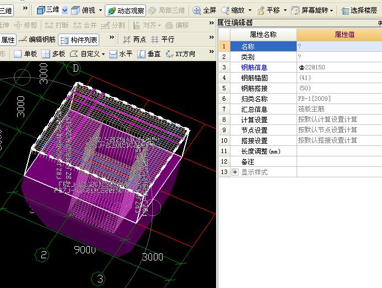The image size is (382, 288).
Task: Open the 屏幕旋转 dropdown arrow
Action: [x=331, y=10]
